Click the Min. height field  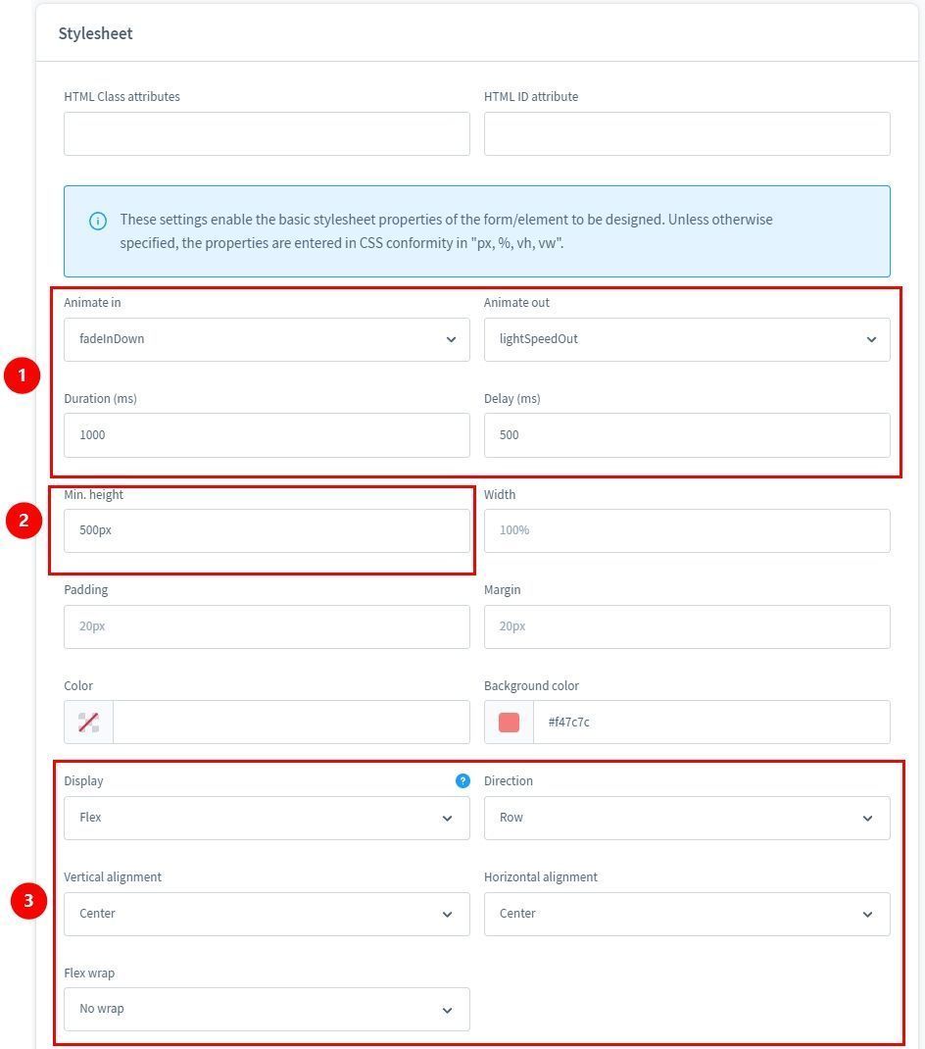[x=267, y=530]
